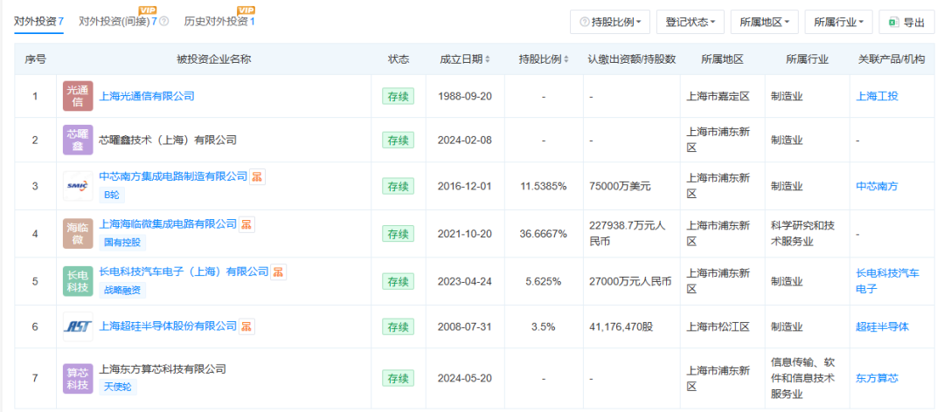Viewport: 944px width, 412px height.
Task: Open equity structure icon beside 中芯南方集成电路制造有限公司
Action: point(258,177)
